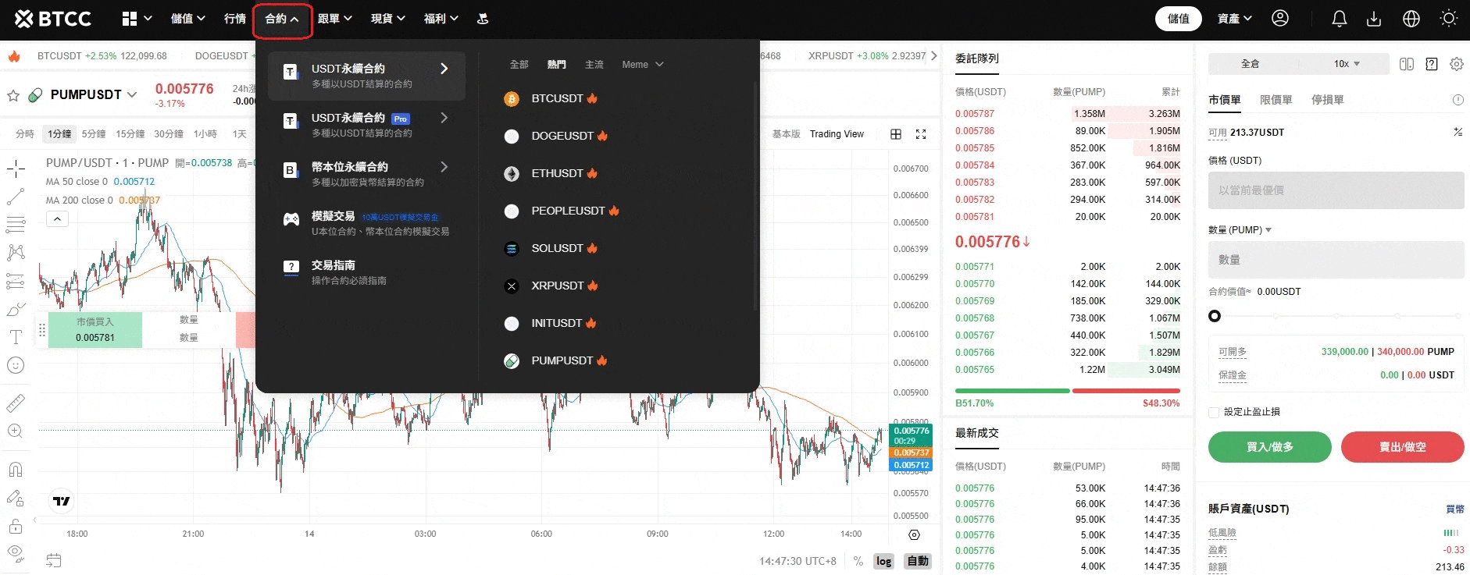Expand the 福利 menu

[x=441, y=18]
